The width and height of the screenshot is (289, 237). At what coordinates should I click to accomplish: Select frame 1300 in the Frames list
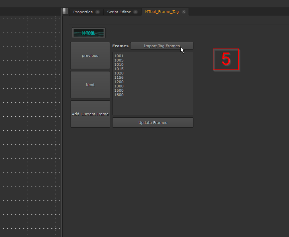[x=119, y=86]
